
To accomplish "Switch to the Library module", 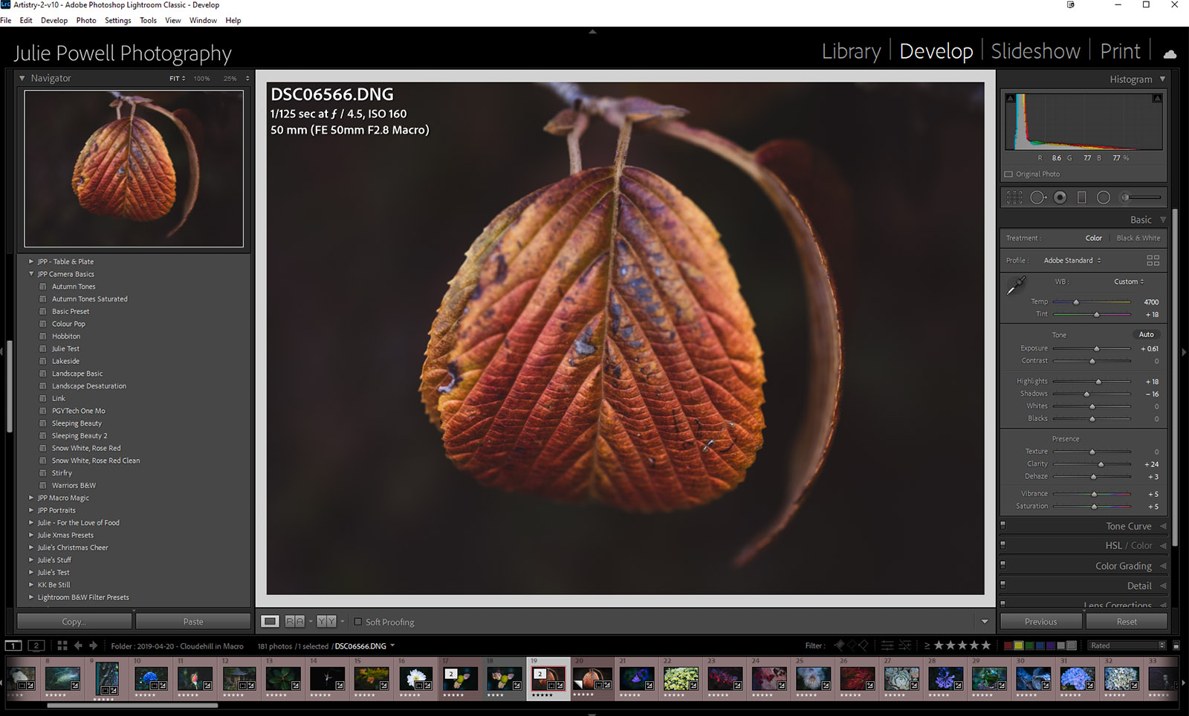I will point(851,51).
